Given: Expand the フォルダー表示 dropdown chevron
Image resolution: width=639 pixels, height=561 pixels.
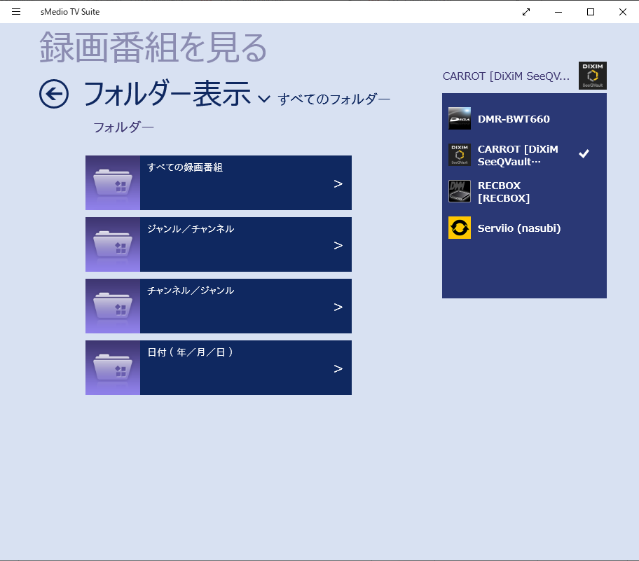Looking at the screenshot, I should [263, 99].
